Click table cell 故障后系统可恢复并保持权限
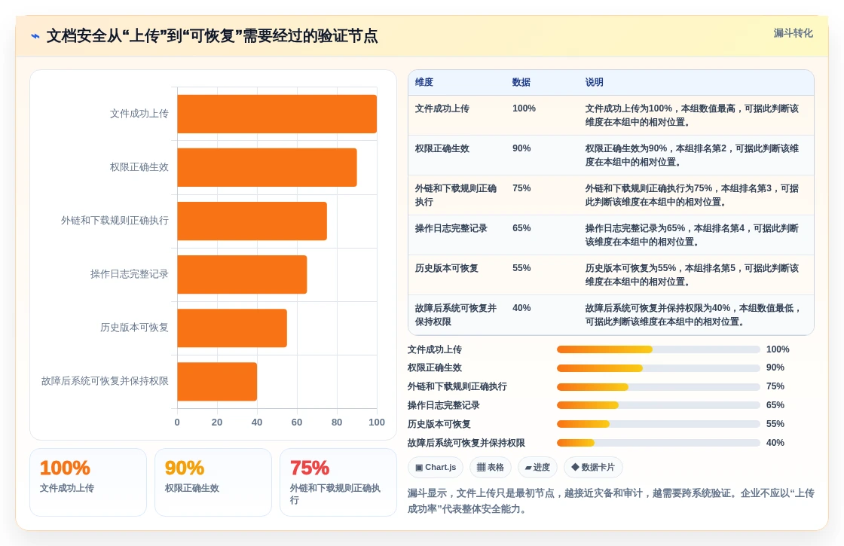 tap(456, 316)
